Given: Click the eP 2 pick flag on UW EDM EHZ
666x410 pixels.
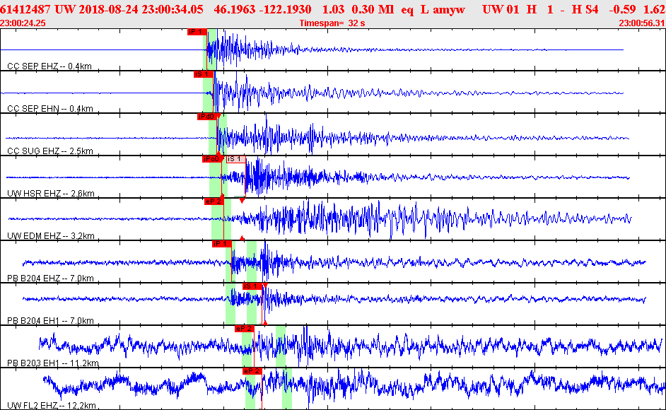Looking at the screenshot, I should tap(214, 201).
